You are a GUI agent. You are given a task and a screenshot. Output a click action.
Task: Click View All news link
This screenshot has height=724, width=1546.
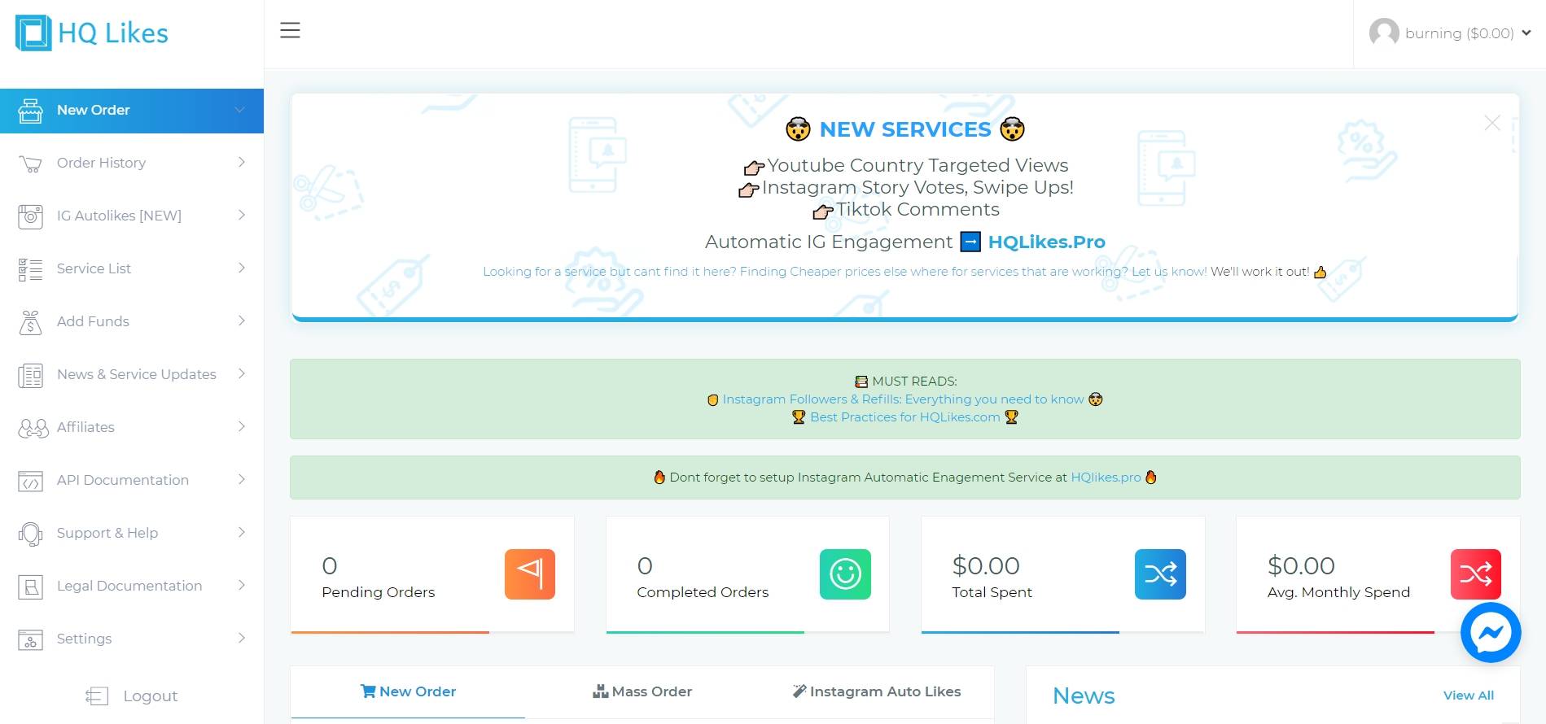point(1469,696)
